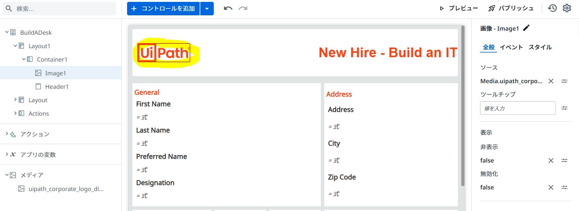Select the Layout item in tree
The width and height of the screenshot is (579, 211).
point(38,100)
